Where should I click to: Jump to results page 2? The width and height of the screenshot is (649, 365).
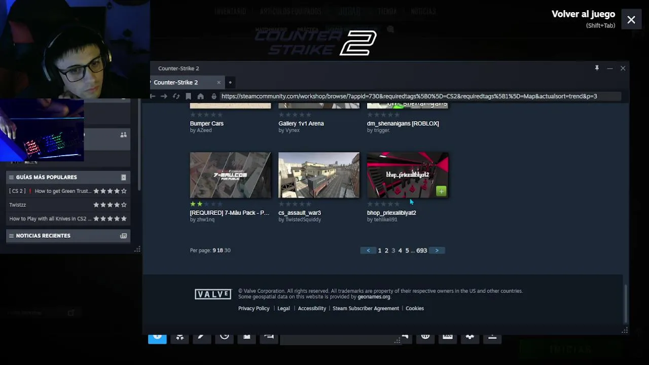pos(386,250)
